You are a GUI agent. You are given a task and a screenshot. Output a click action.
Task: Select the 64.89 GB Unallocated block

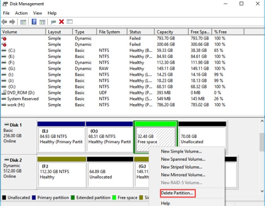pos(110,172)
